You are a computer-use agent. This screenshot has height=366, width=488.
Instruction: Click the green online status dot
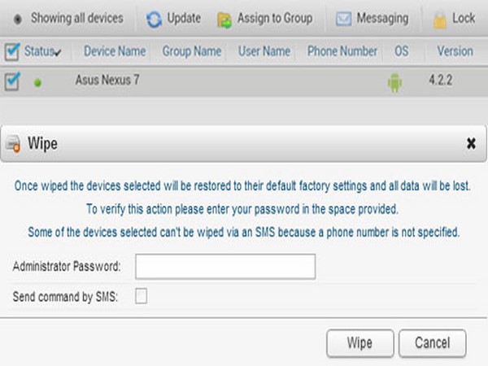click(37, 83)
